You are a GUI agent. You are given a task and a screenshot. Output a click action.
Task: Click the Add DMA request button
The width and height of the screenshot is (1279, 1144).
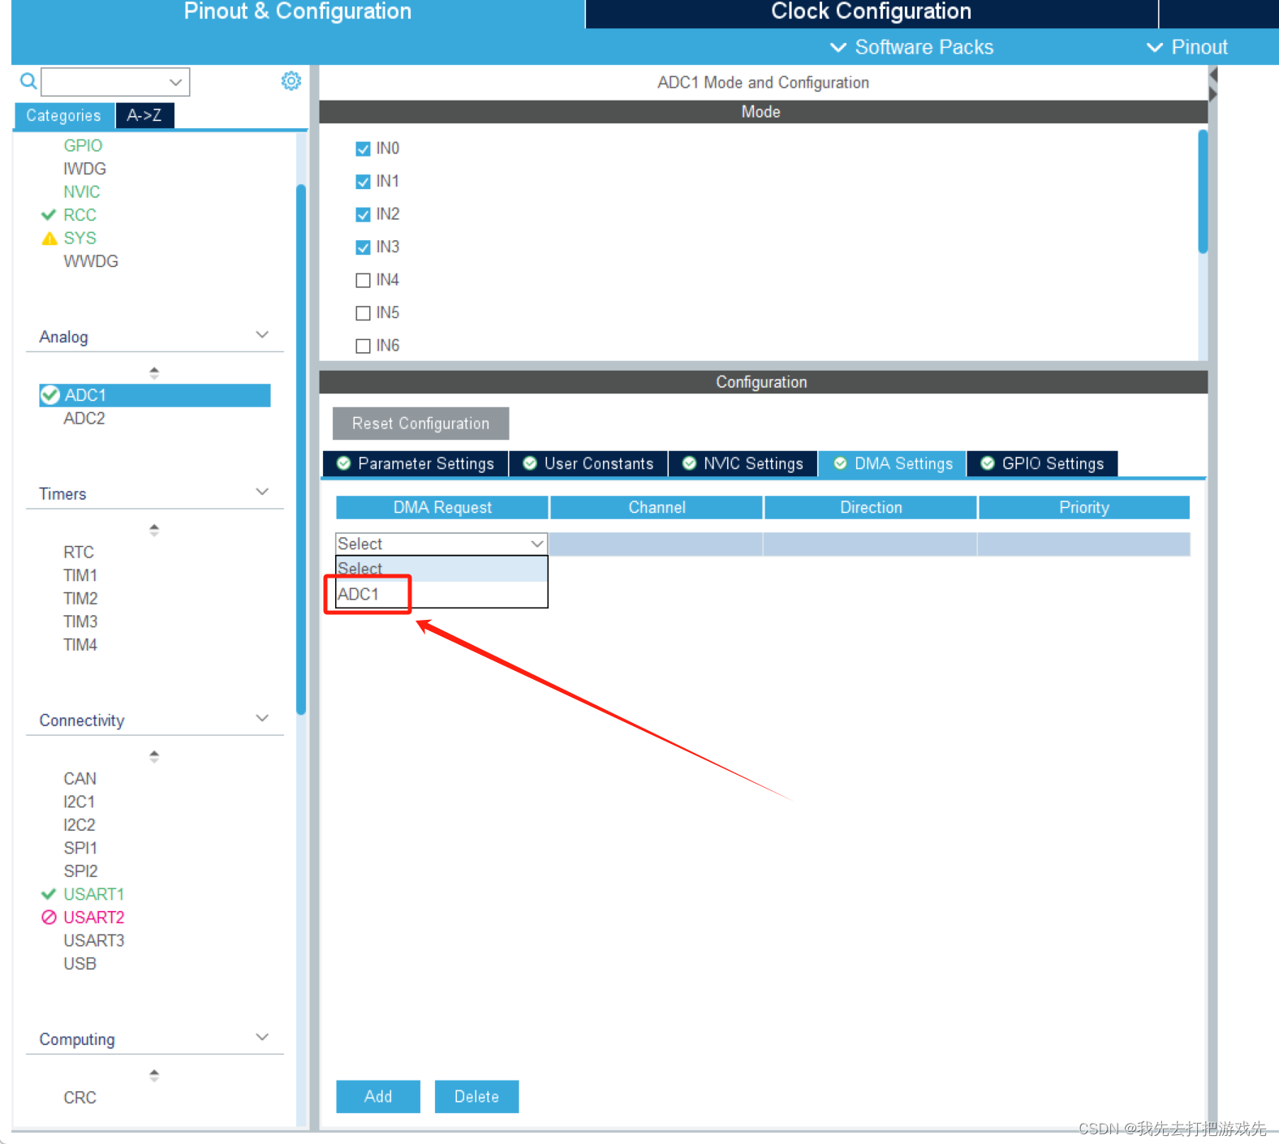point(378,1096)
